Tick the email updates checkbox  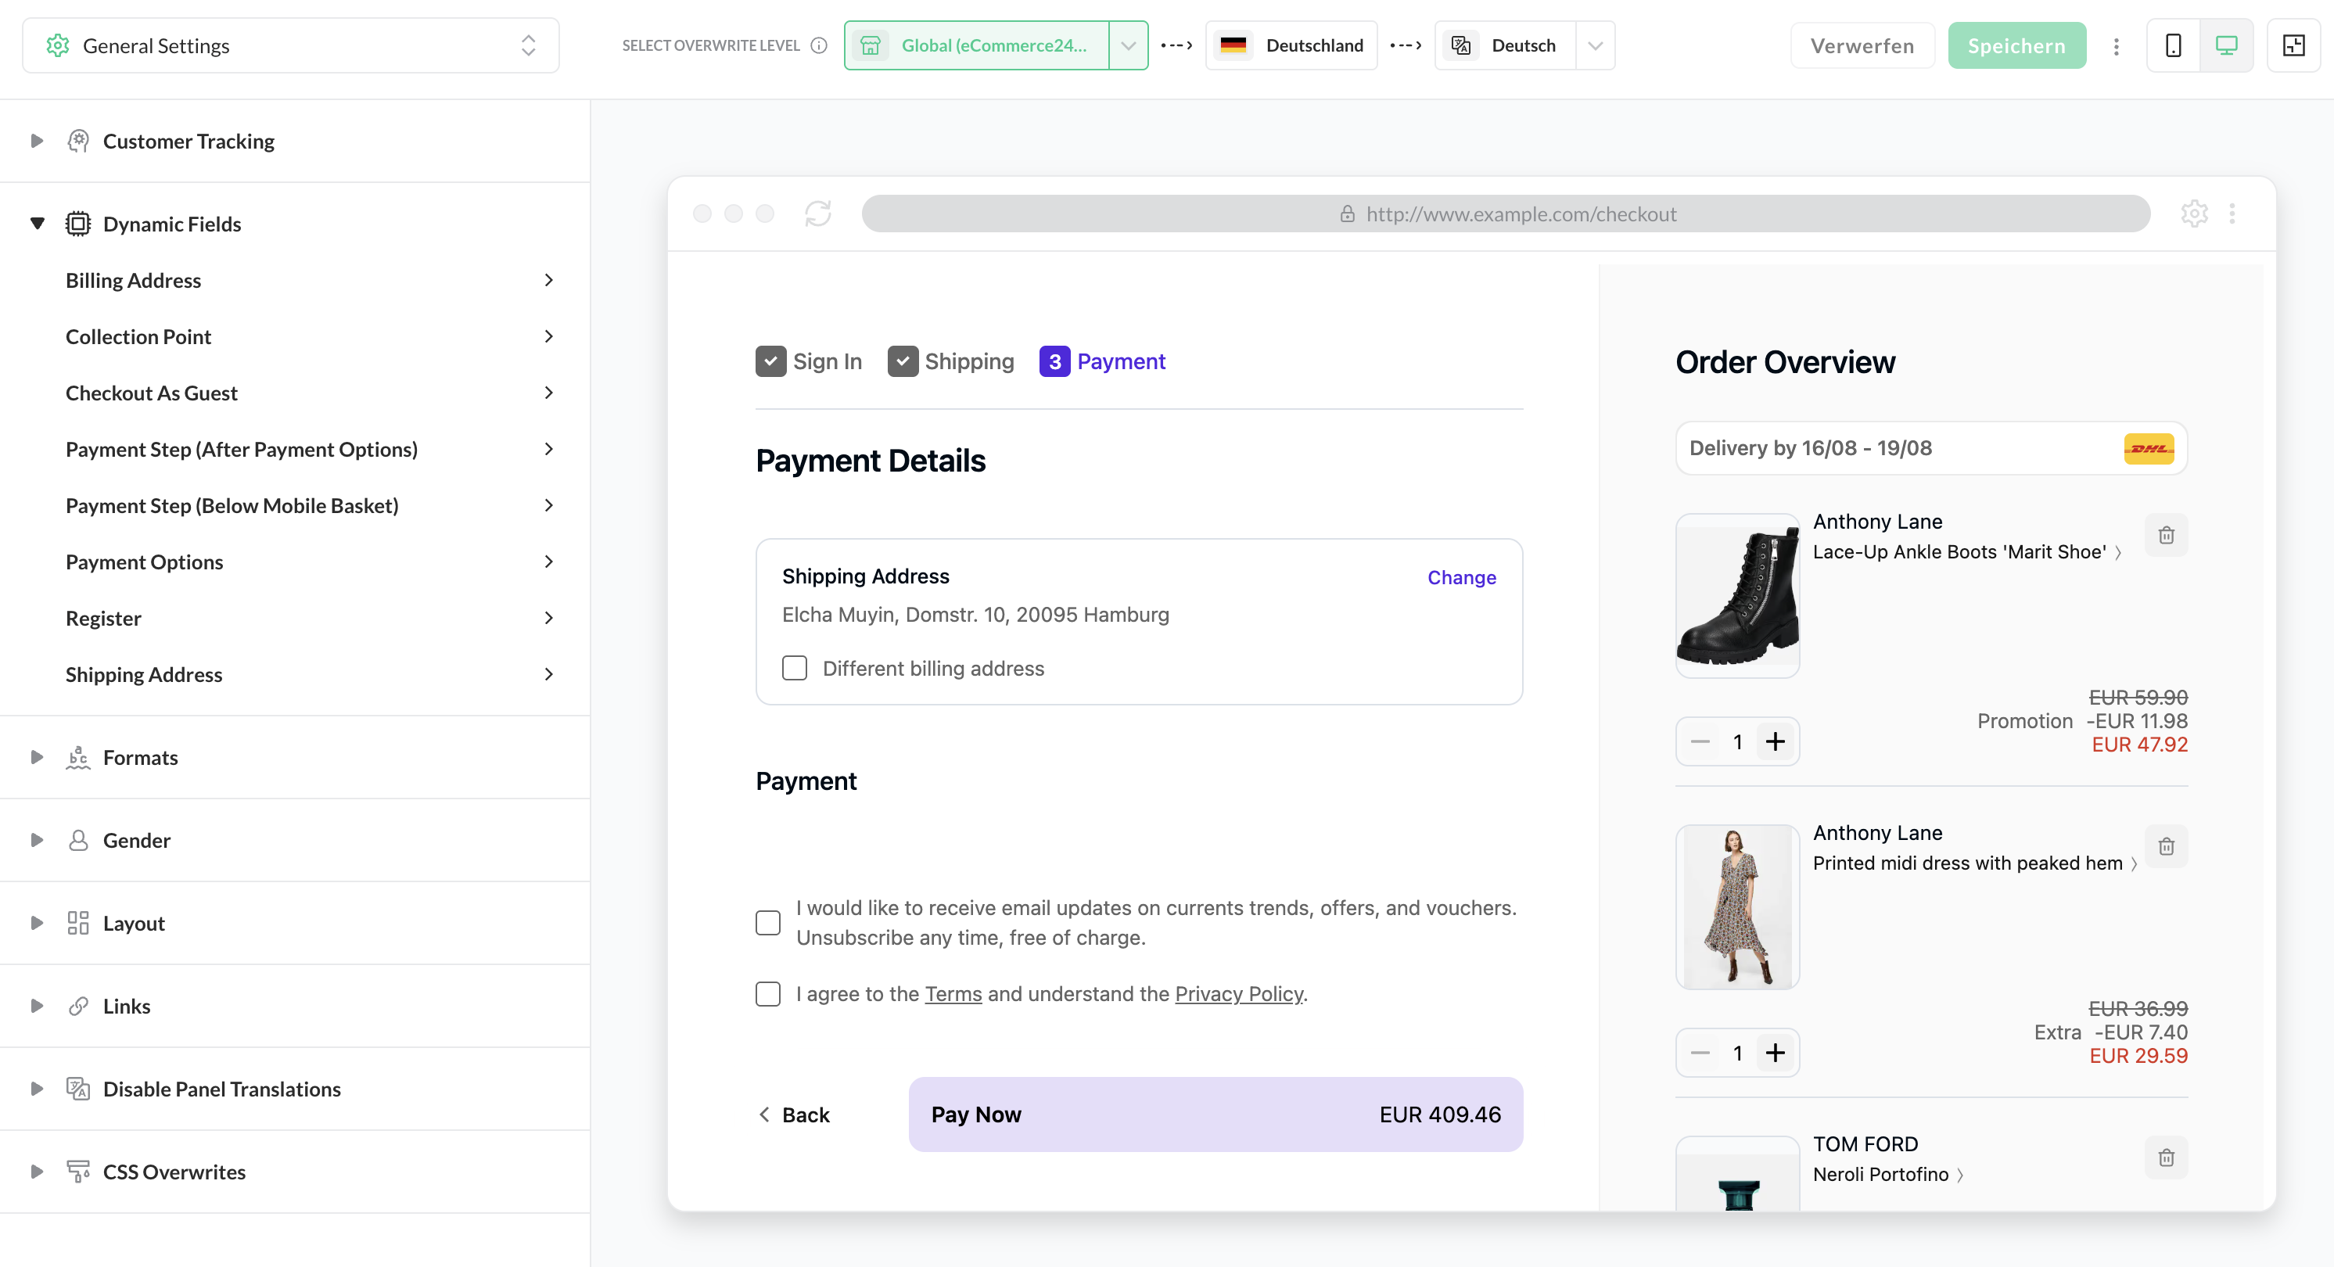pos(768,923)
